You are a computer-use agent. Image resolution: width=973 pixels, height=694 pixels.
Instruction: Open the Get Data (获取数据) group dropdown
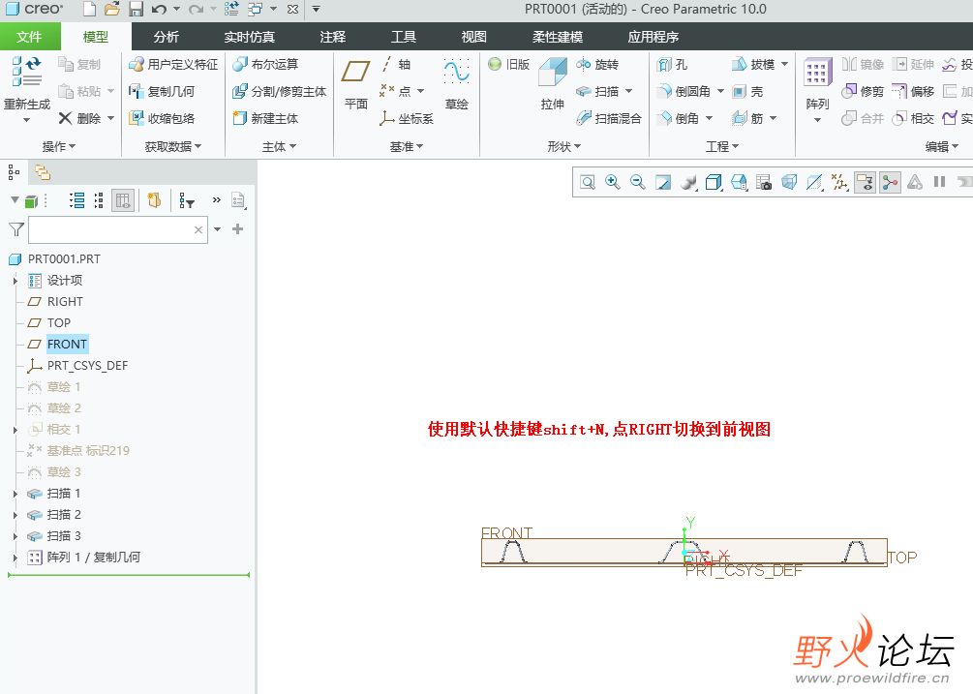coord(173,146)
